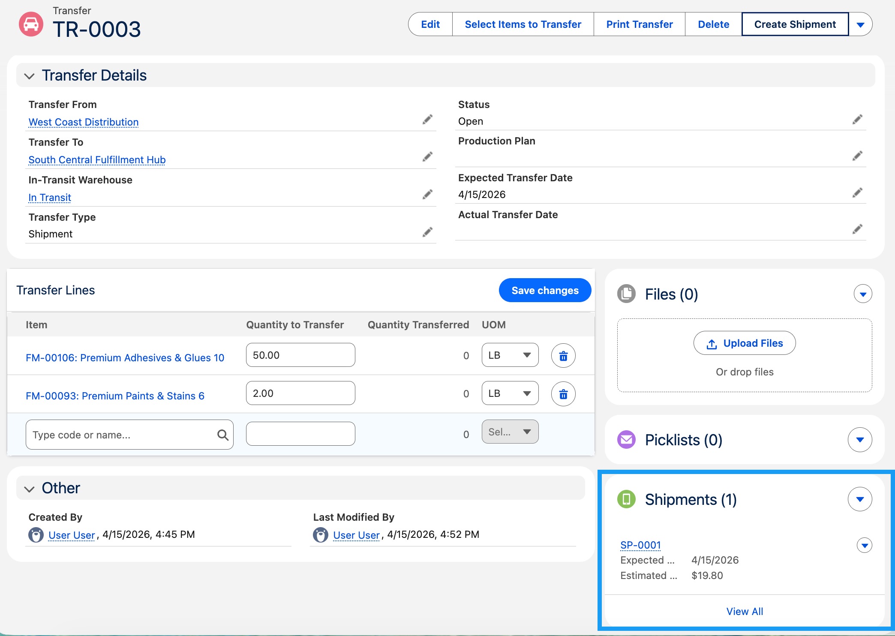Click the Quantity to Transfer column header
This screenshot has height=636, width=895.
[295, 325]
